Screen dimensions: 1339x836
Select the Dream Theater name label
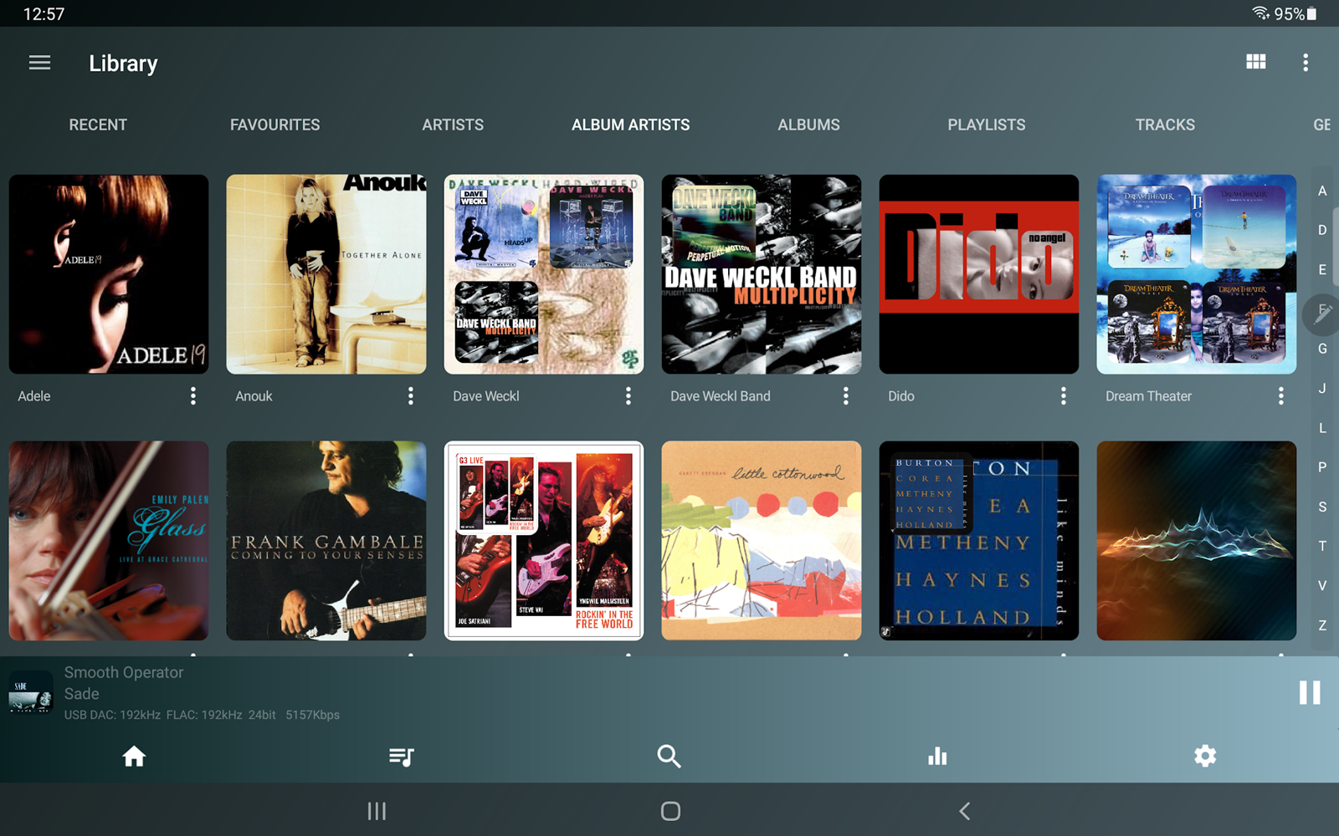(1148, 396)
